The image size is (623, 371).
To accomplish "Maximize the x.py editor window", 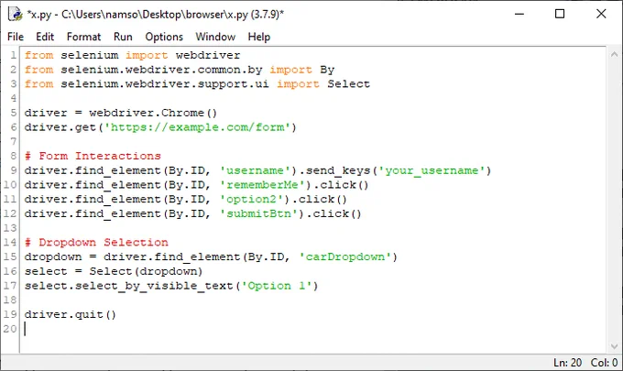I will coord(560,14).
